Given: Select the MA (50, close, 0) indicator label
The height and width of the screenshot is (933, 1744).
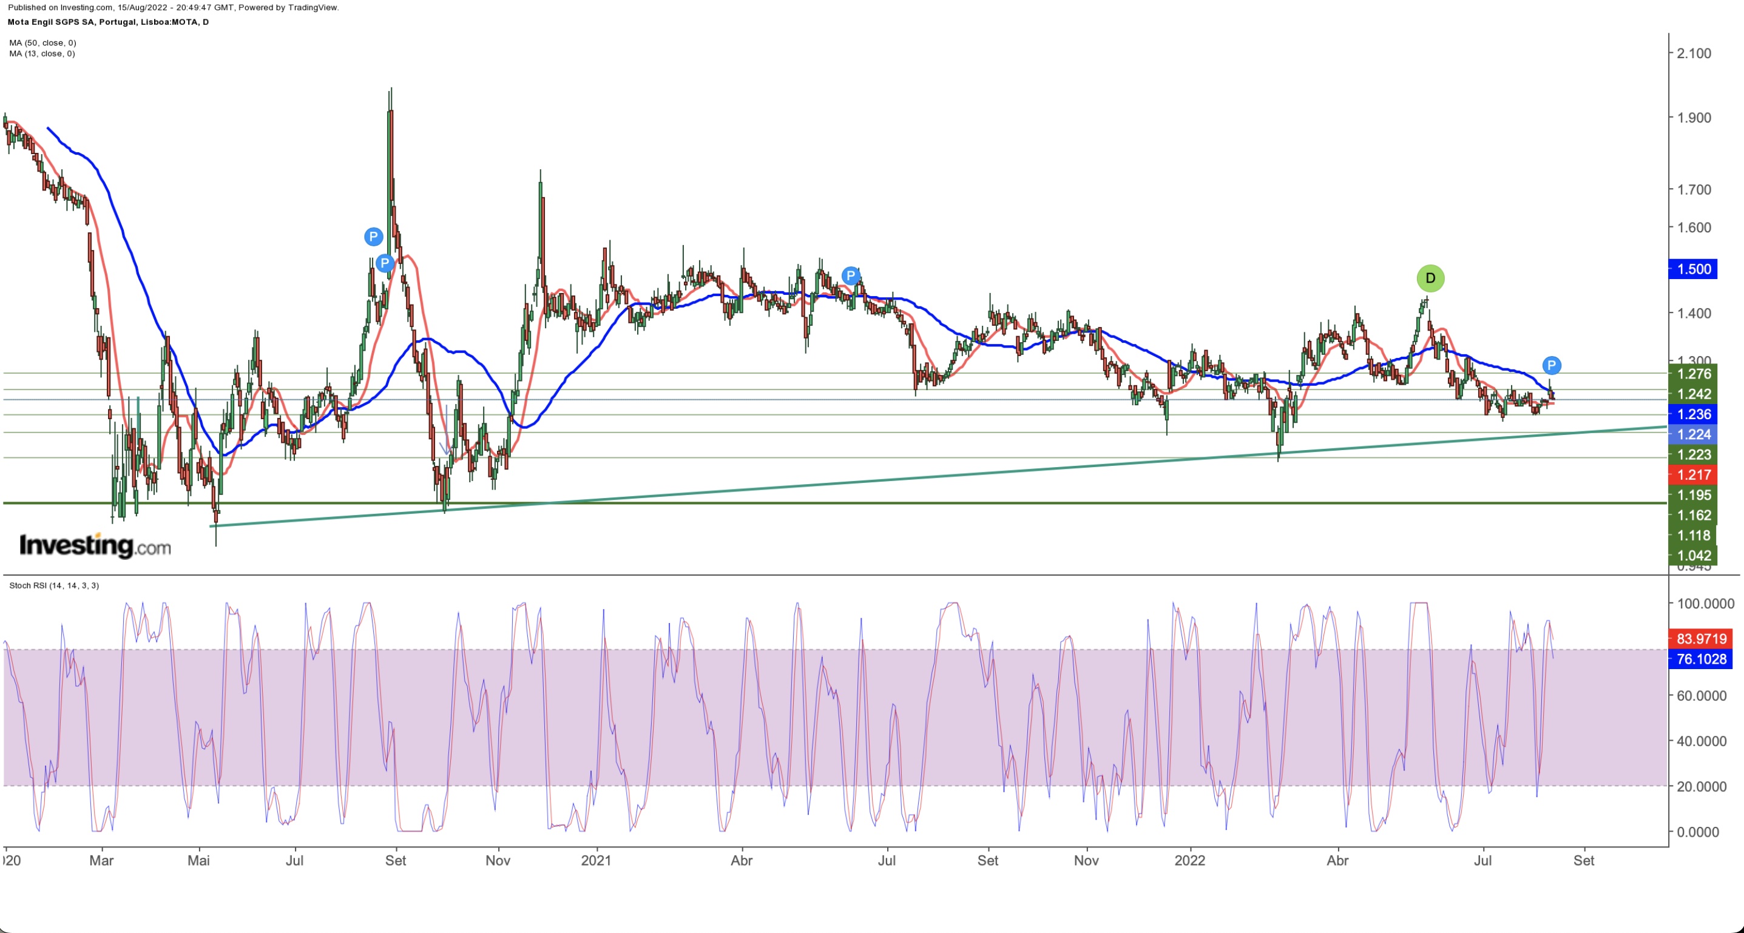Looking at the screenshot, I should pyautogui.click(x=42, y=42).
